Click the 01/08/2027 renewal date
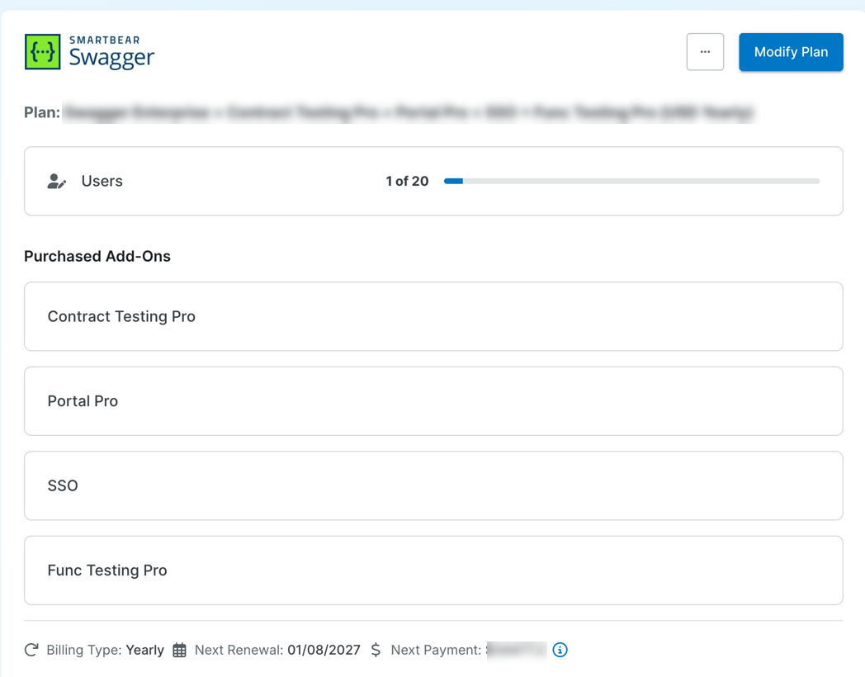This screenshot has width=865, height=677. click(x=324, y=650)
